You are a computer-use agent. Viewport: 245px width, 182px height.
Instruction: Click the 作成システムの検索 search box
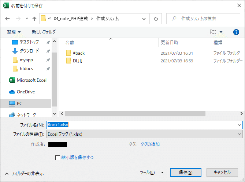203,19
